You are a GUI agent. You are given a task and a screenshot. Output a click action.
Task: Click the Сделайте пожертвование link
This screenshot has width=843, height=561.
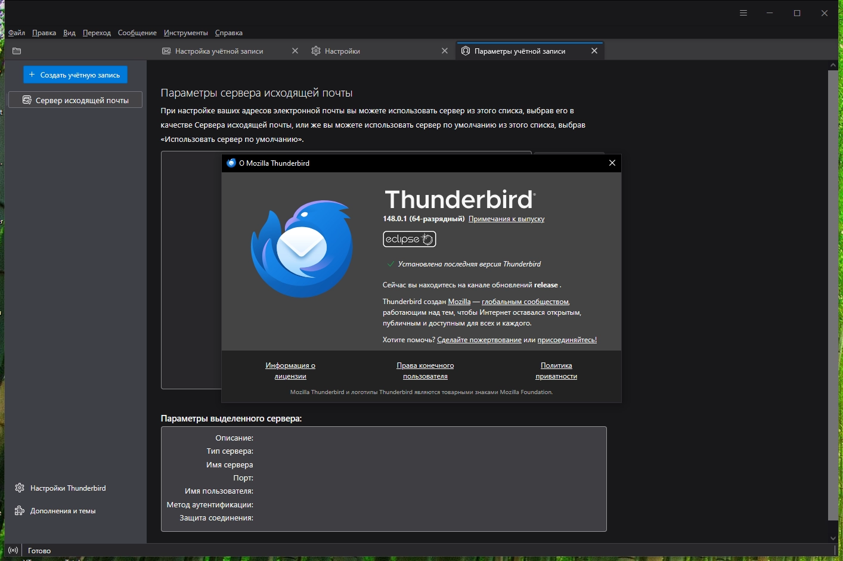(x=479, y=340)
